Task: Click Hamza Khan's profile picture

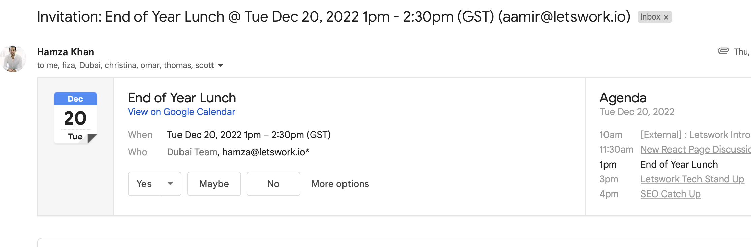Action: point(13,59)
